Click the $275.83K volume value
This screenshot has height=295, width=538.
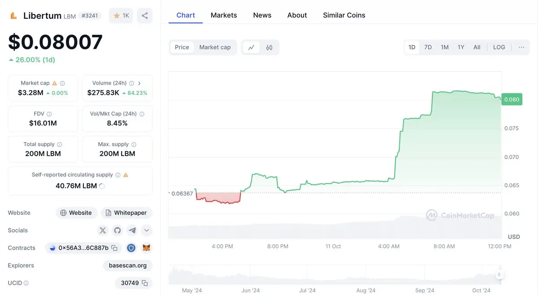pos(103,93)
